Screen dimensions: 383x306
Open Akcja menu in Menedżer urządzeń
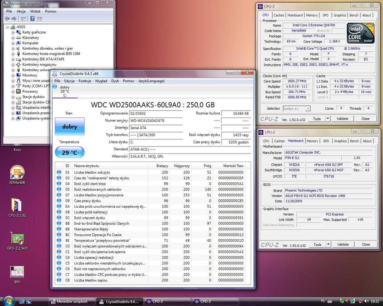[21, 11]
